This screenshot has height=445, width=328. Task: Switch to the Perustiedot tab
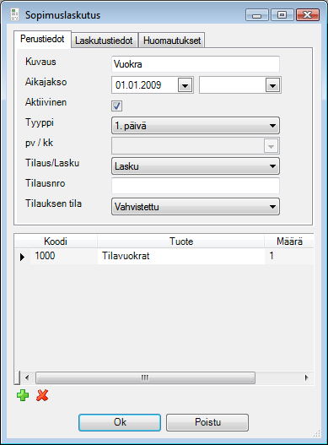coord(42,39)
